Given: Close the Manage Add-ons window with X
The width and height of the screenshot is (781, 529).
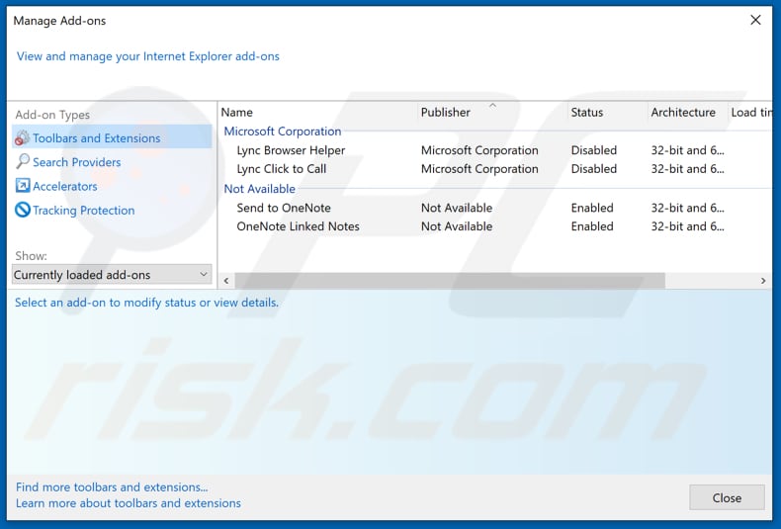Looking at the screenshot, I should (755, 20).
